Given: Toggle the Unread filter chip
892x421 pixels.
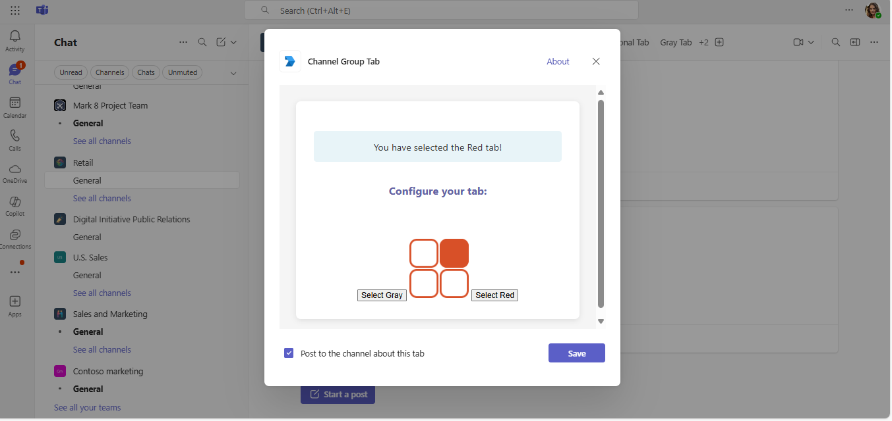Looking at the screenshot, I should click(71, 72).
